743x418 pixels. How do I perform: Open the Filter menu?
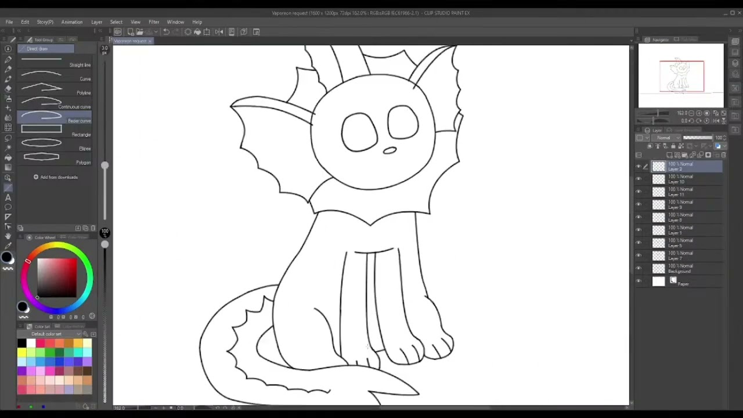pyautogui.click(x=154, y=22)
